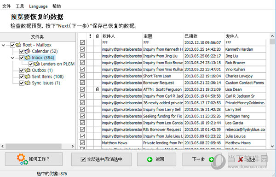Toggle checkbox for Inbox (394) folder
Viewport: 276px width, 177px height.
coord(22,58)
